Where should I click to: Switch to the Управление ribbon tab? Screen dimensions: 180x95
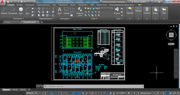point(63,5)
